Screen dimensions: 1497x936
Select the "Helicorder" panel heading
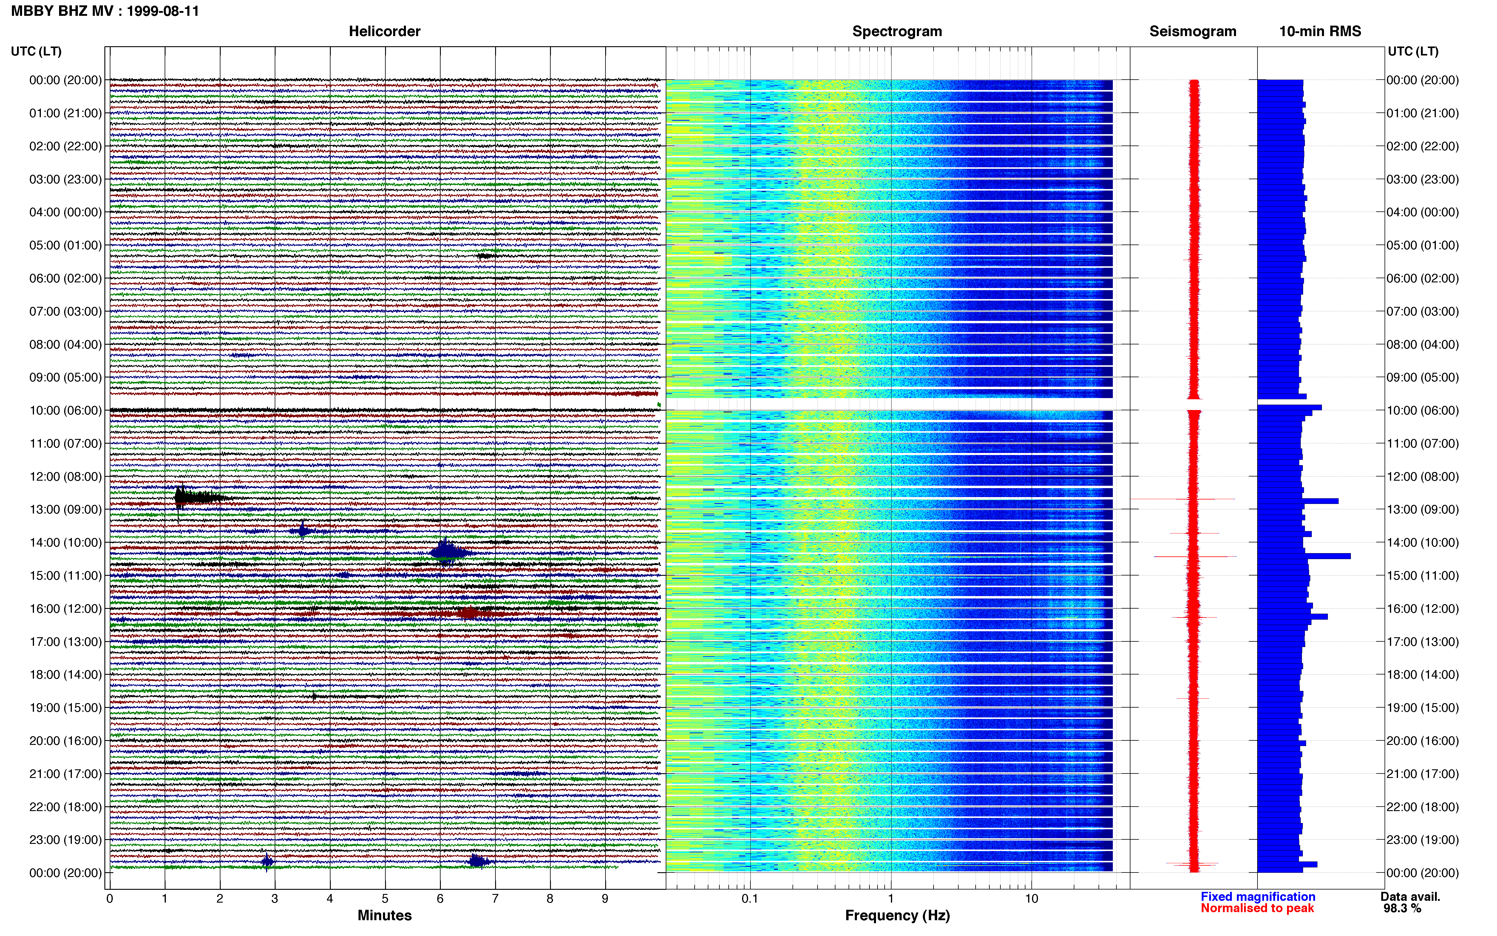point(384,32)
